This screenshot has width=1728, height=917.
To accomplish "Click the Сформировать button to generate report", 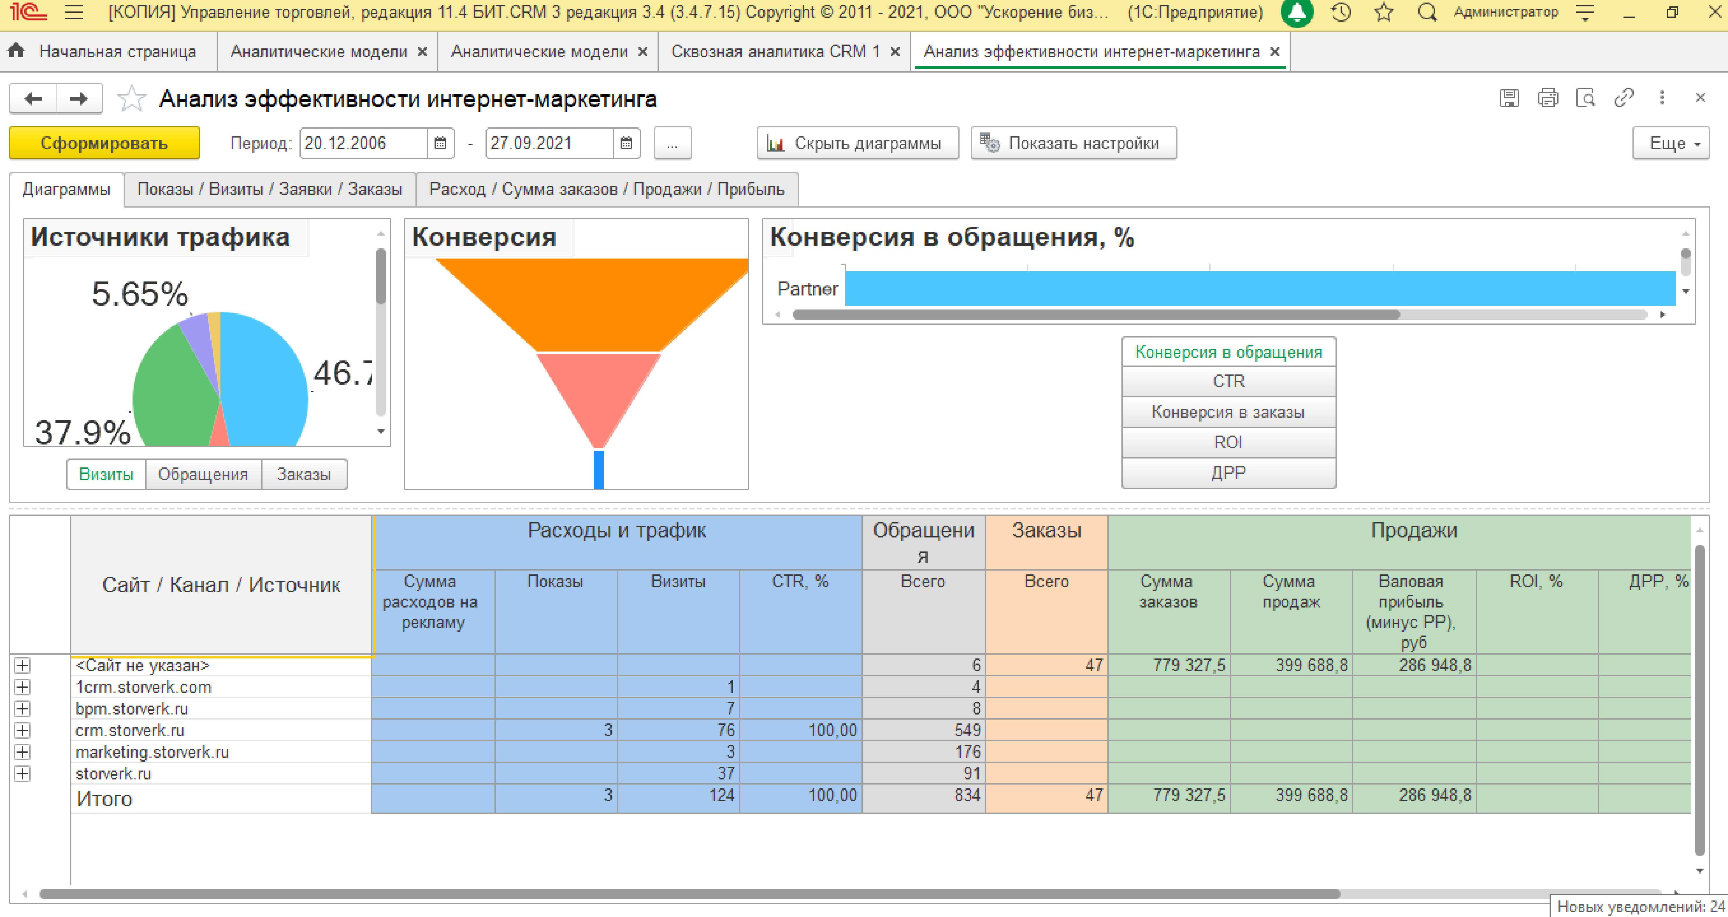I will [x=104, y=143].
